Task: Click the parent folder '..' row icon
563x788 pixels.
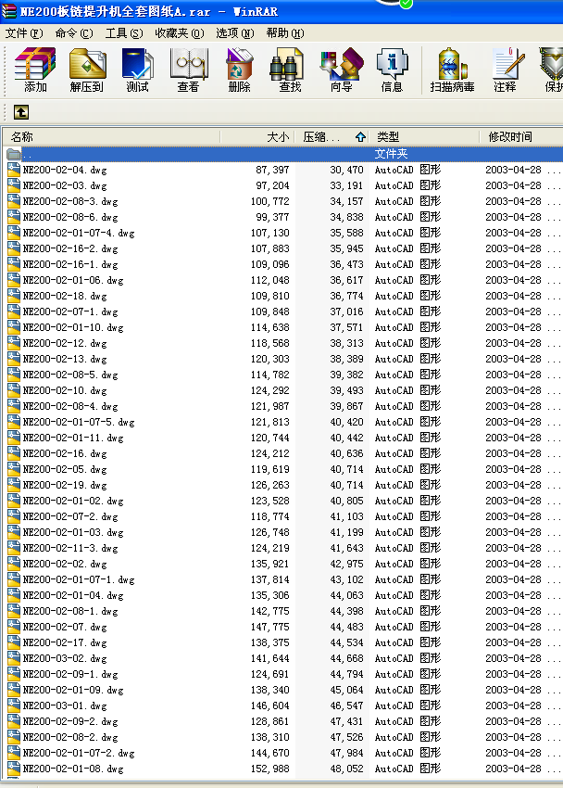Action: pos(14,154)
